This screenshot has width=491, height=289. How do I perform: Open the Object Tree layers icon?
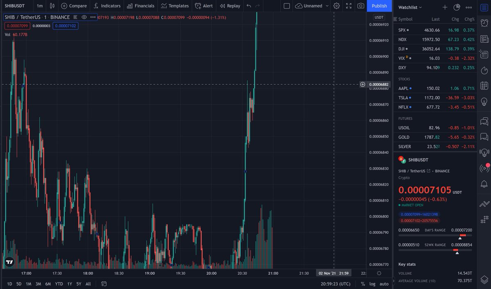[x=484, y=280]
